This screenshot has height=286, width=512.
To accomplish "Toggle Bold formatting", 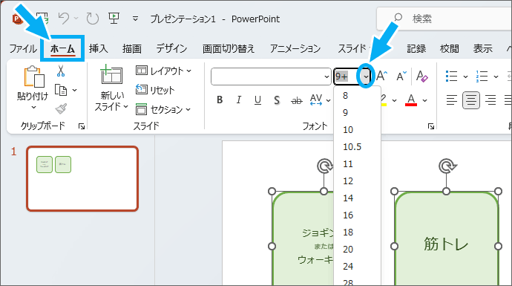I will click(x=220, y=100).
